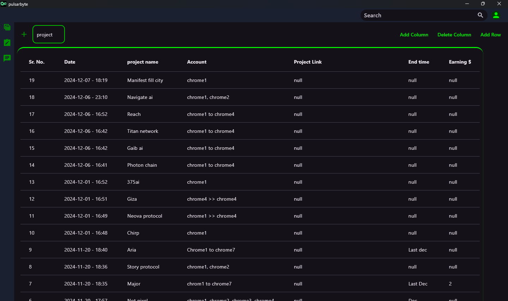Click account cell chrom1 to chrome7
Image resolution: width=508 pixels, height=301 pixels.
[210, 284]
